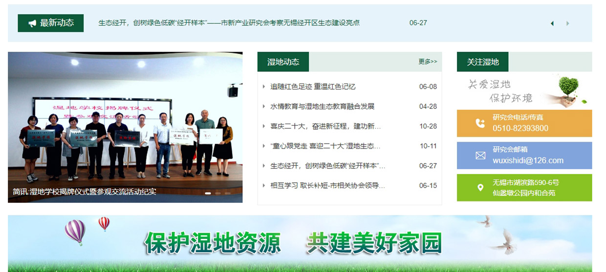The image size is (606, 272).
Task: Click the phone icon in orange contact box
Action: click(x=480, y=124)
